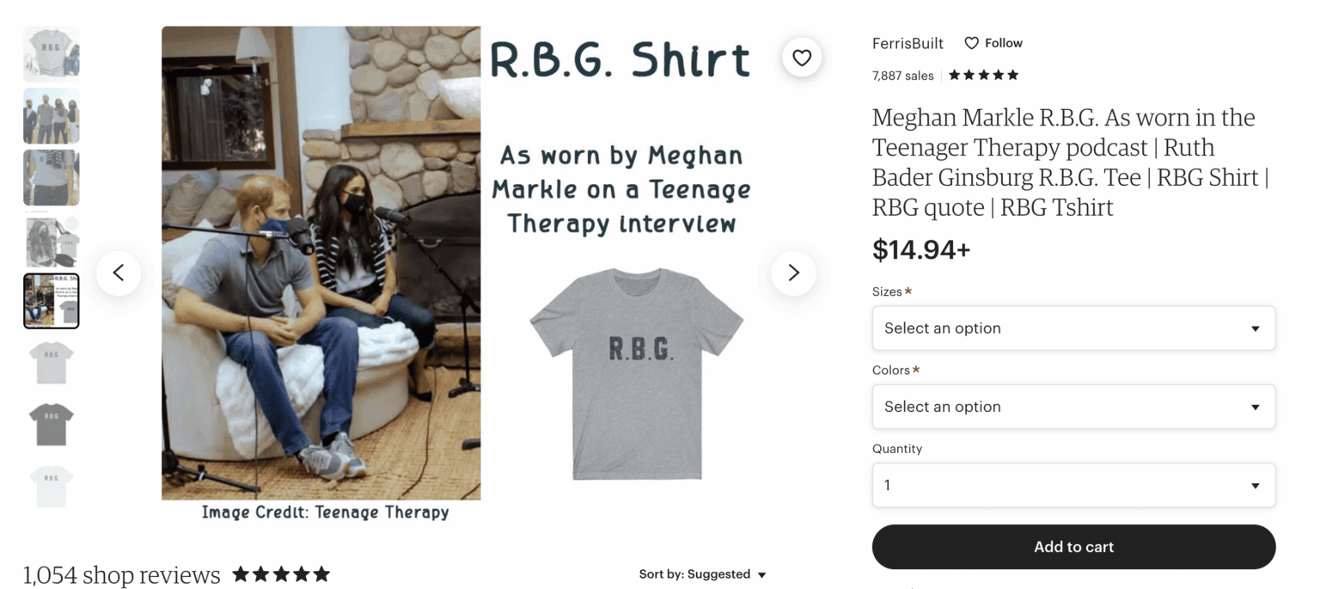Show the next product image

tap(792, 273)
